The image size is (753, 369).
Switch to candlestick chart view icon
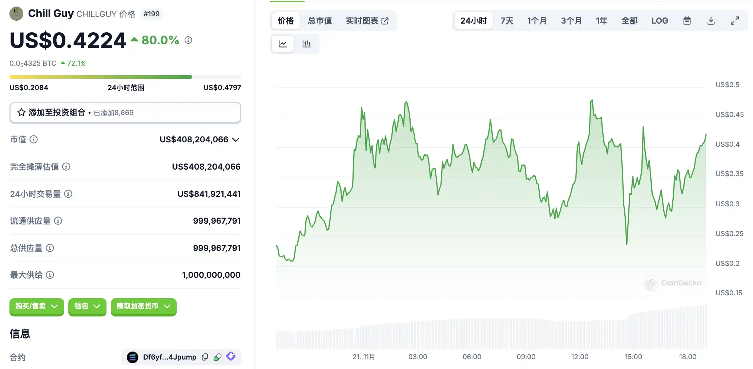(306, 44)
